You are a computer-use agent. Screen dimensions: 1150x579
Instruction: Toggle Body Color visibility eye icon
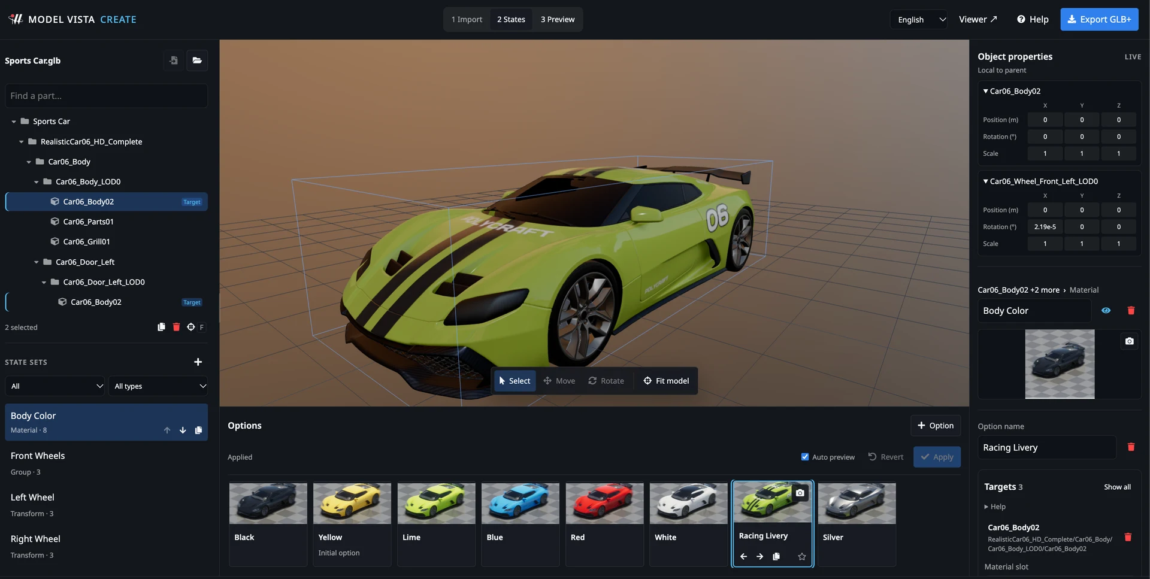coord(1106,310)
